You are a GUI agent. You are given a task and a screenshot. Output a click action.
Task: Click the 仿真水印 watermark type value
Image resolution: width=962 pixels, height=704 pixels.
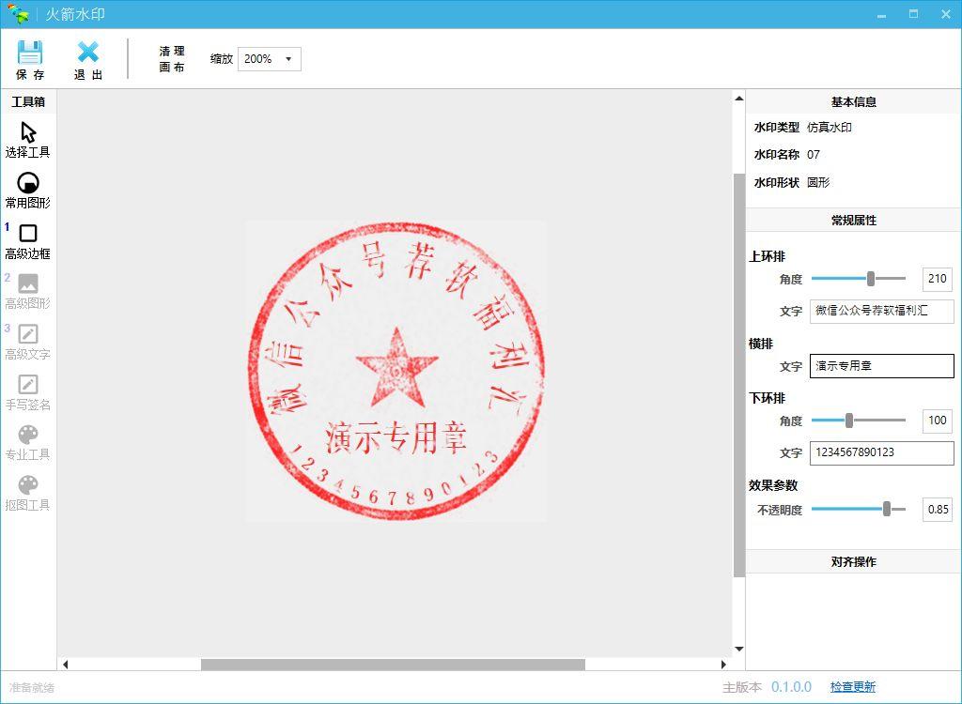(830, 128)
